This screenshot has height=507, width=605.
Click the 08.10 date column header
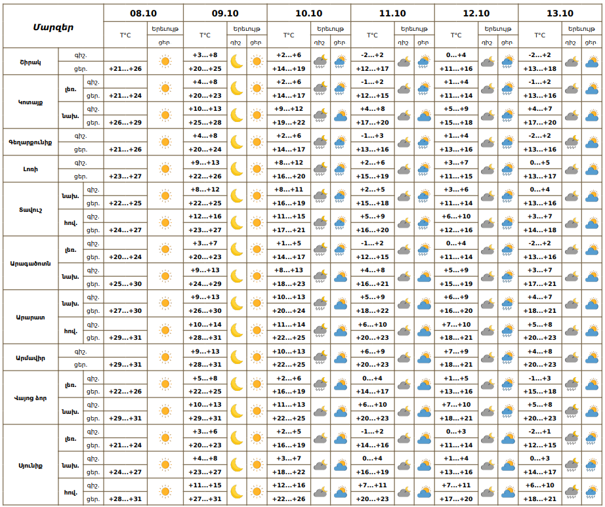142,13
